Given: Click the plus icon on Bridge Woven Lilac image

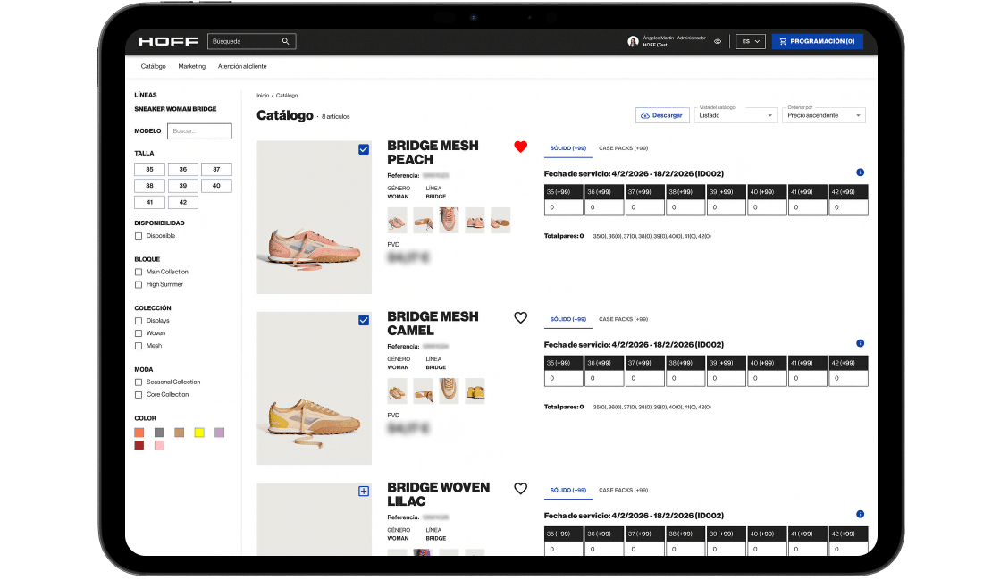Looking at the screenshot, I should tap(364, 491).
